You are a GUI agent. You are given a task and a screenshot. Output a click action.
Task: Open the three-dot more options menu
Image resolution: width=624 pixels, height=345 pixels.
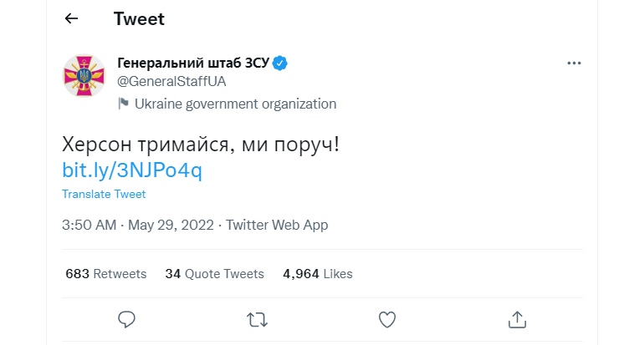click(574, 63)
